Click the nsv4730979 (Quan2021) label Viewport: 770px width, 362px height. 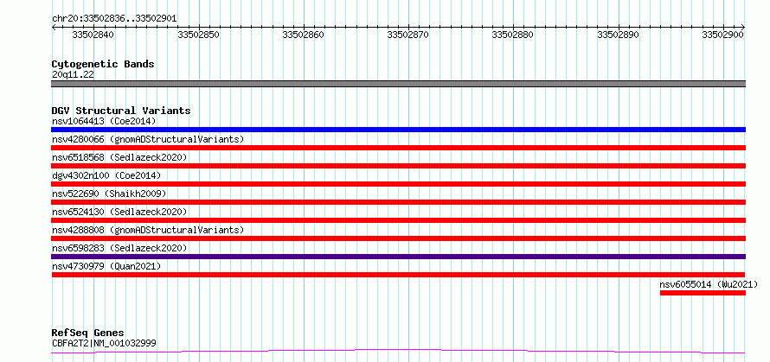106,266
